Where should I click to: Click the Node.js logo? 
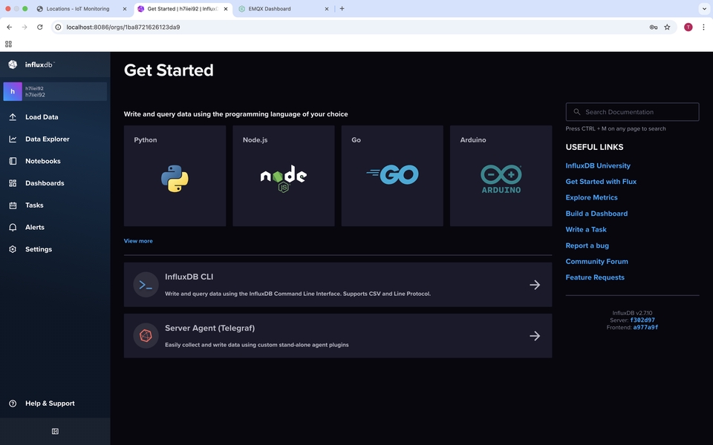coord(283,179)
